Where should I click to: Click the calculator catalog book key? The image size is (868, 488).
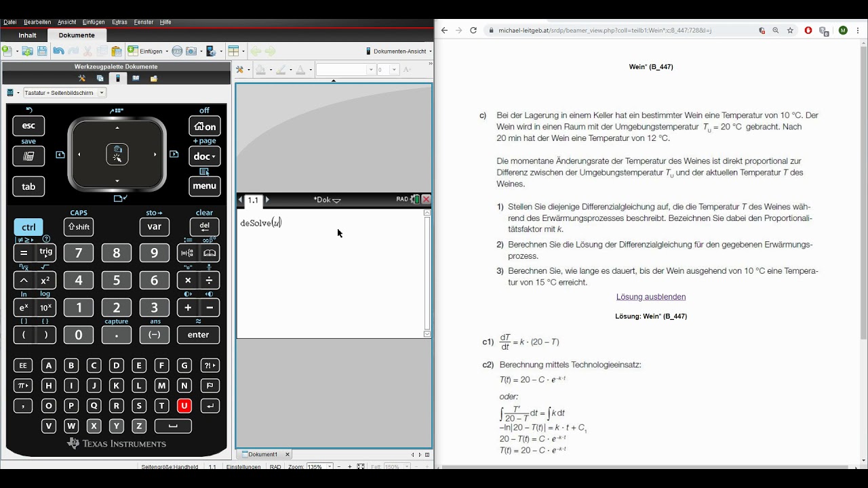pos(210,253)
